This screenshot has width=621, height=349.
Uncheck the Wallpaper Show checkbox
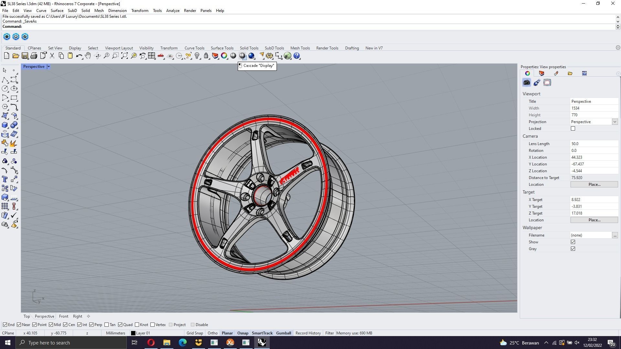point(573,242)
